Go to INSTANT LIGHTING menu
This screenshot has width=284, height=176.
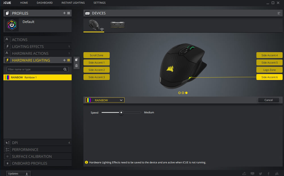(x=73, y=3)
